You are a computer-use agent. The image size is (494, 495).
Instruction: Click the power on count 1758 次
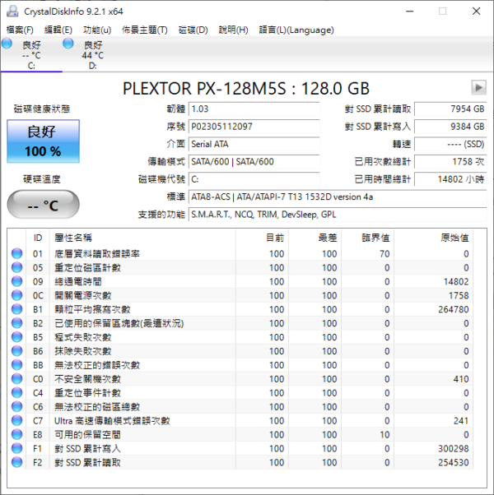tap(450, 162)
